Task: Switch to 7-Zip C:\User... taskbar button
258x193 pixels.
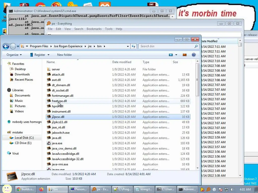Action: pyautogui.click(x=166, y=189)
